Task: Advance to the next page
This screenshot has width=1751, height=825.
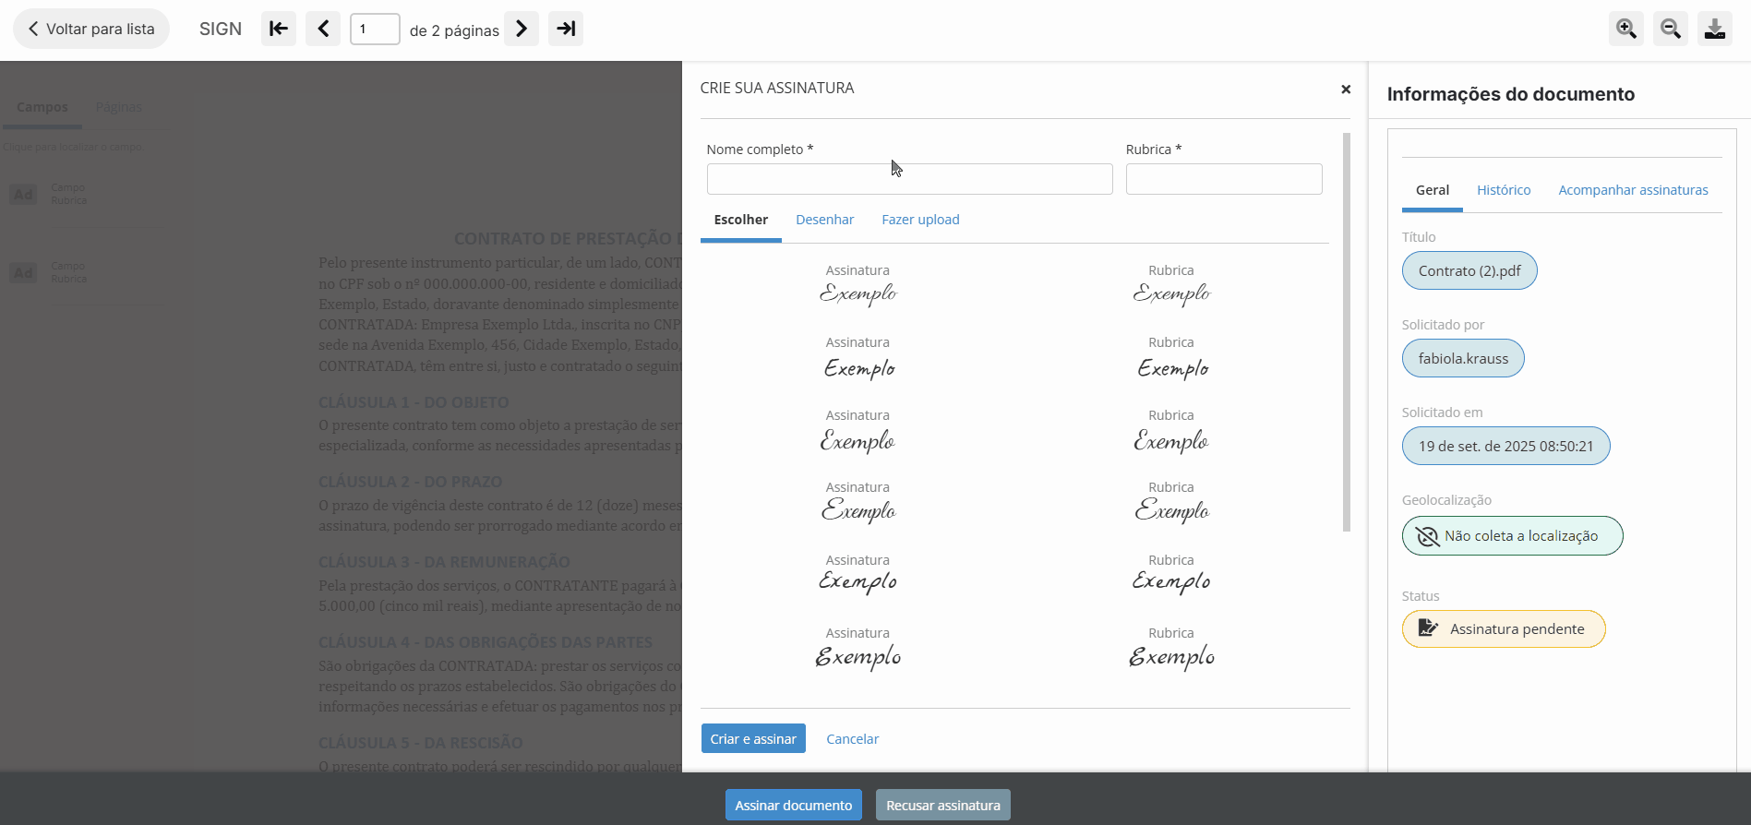Action: 522,29
